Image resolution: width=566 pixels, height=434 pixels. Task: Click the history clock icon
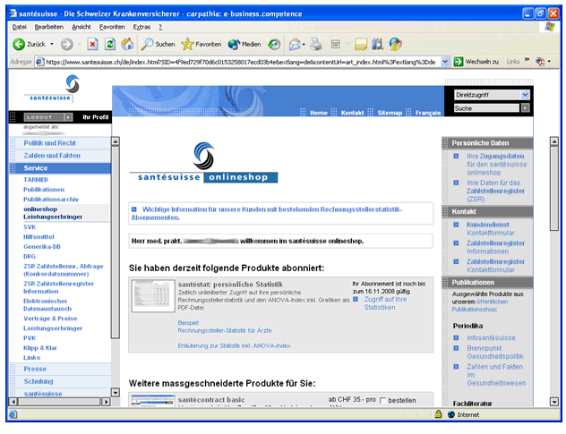274,44
